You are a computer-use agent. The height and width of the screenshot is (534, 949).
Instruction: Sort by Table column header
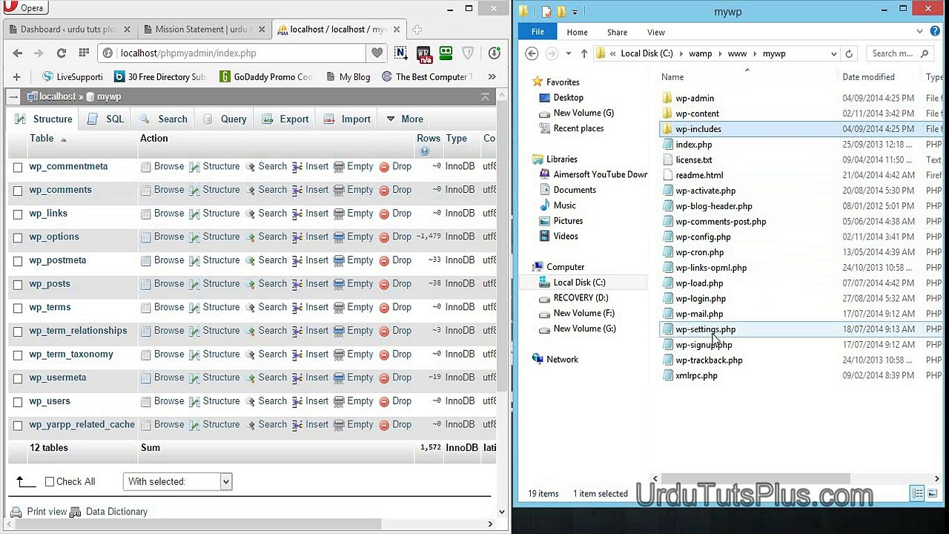click(42, 138)
